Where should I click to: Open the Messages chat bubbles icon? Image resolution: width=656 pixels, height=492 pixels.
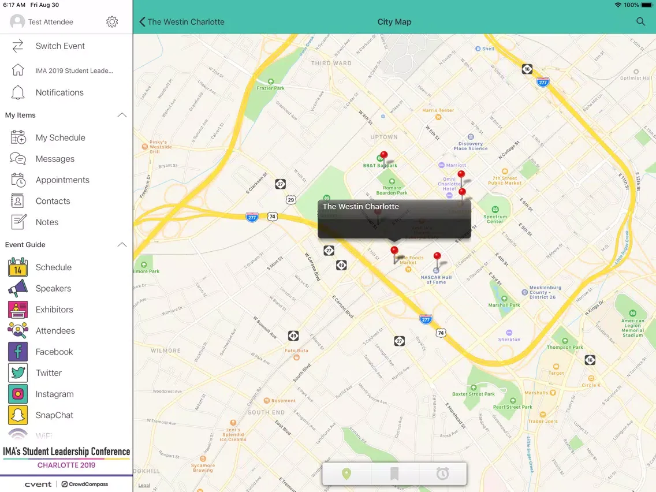click(x=18, y=159)
